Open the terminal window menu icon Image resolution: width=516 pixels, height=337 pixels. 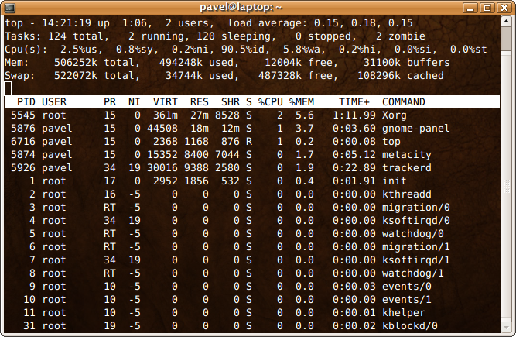[x=10, y=8]
